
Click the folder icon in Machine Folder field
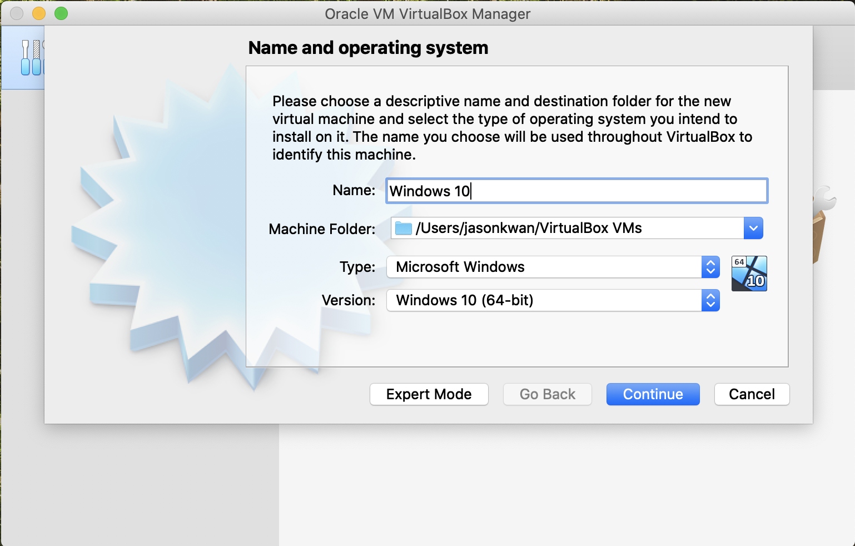tap(404, 228)
